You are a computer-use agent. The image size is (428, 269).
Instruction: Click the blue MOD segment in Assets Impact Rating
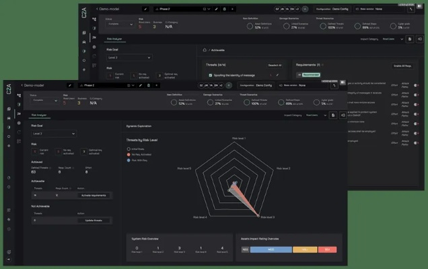[272, 249]
